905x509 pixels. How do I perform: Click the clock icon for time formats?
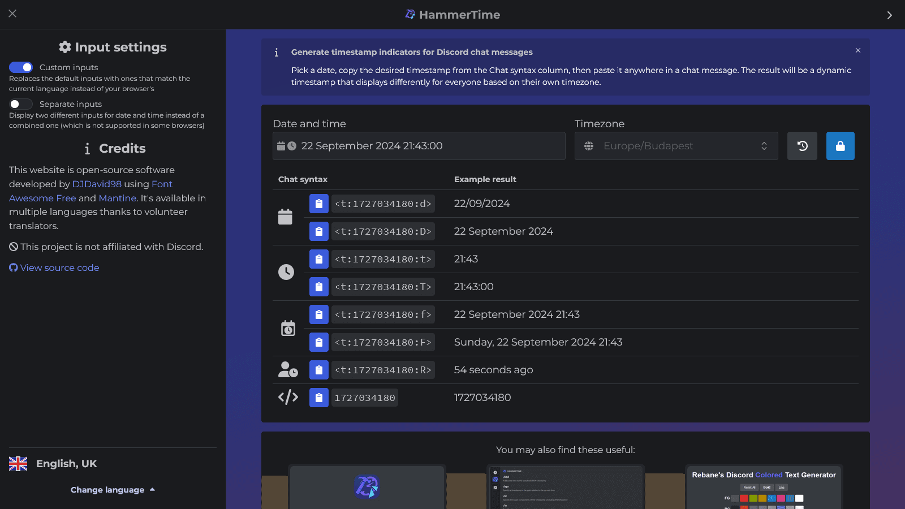[286, 272]
